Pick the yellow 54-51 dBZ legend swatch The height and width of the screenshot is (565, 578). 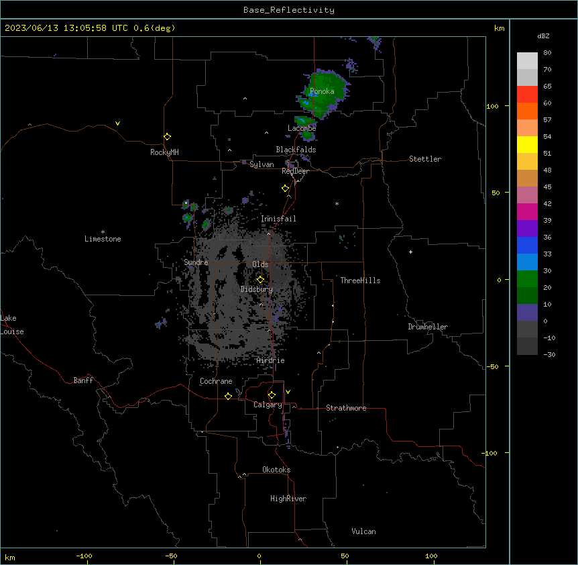527,145
